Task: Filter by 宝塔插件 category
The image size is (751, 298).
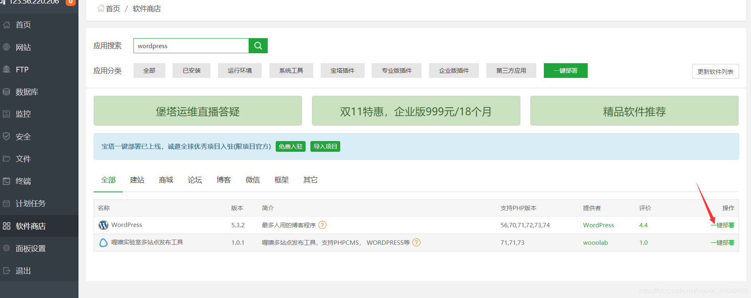Action: (343, 70)
